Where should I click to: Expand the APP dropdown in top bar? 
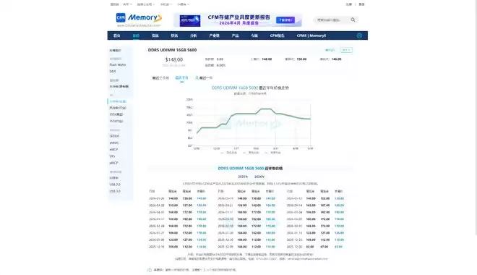click(x=127, y=4)
